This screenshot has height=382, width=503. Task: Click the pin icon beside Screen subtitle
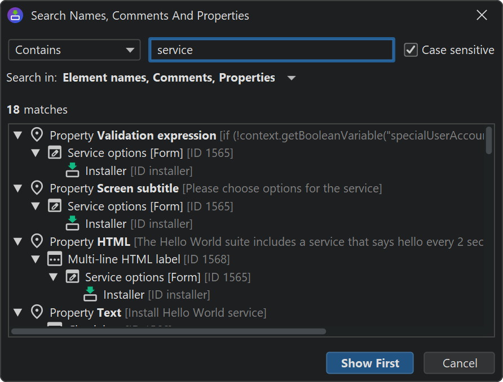37,188
